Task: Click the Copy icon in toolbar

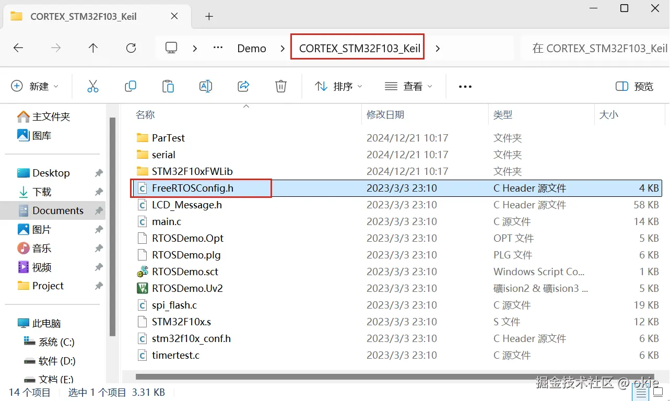Action: tap(131, 86)
